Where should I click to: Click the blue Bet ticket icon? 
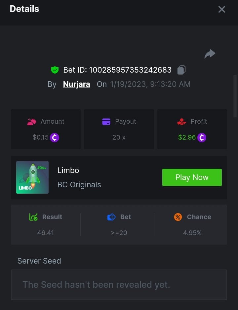tap(112, 217)
